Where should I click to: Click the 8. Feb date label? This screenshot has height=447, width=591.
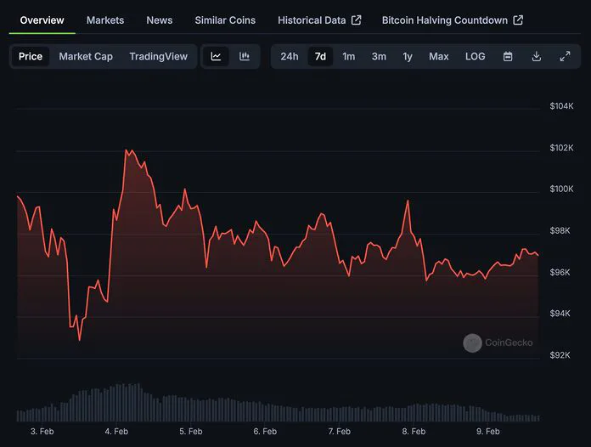pyautogui.click(x=414, y=431)
